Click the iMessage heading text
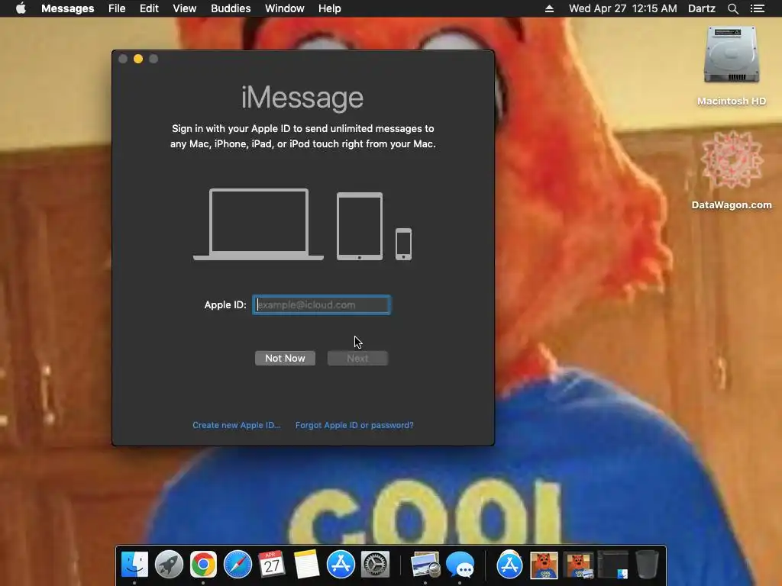Viewport: 782px width, 586px height. 302,98
